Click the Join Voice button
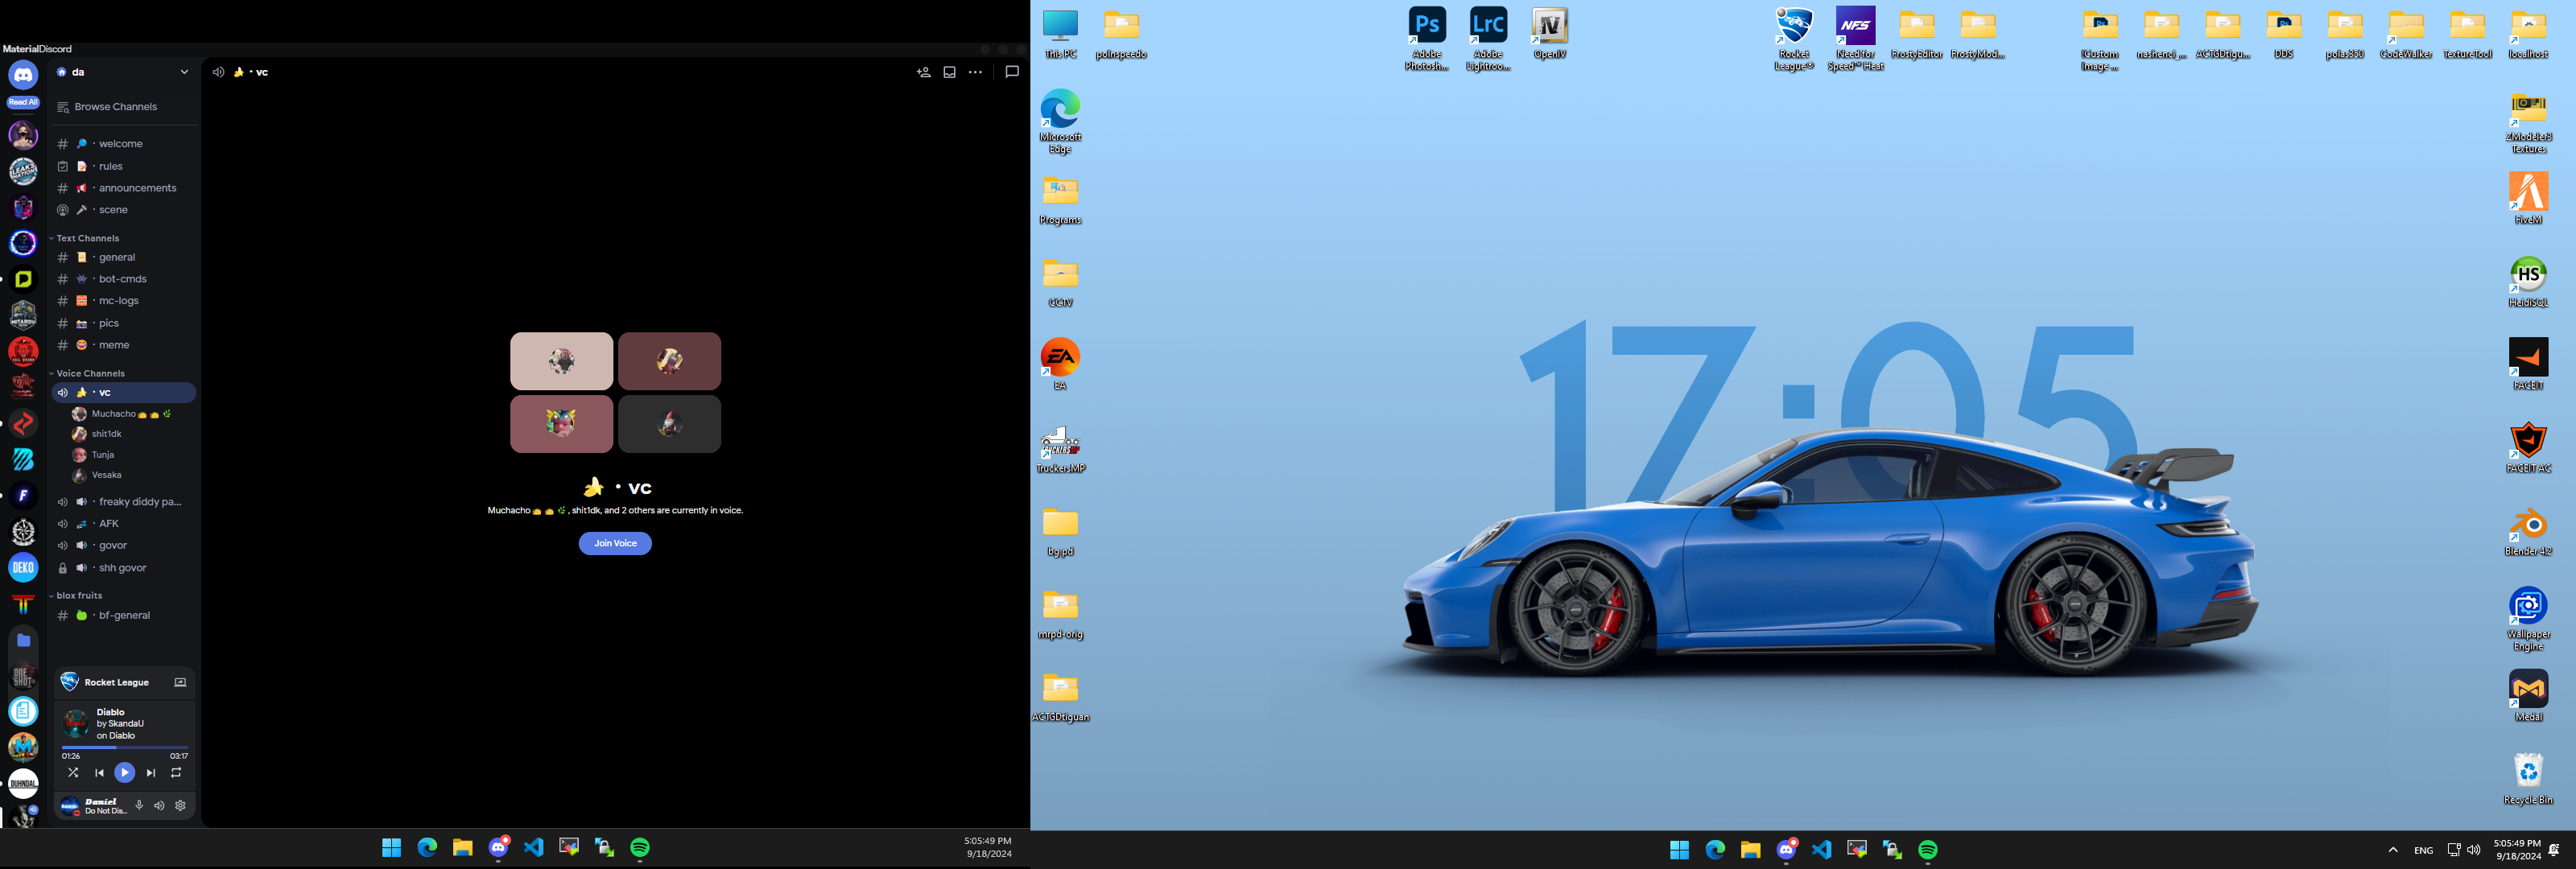The height and width of the screenshot is (869, 2576). coord(615,544)
